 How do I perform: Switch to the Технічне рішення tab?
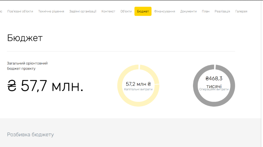pos(51,11)
